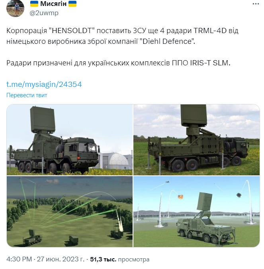Open the top-left radar truck photo
Image resolution: width=264 pixels, height=269 pixels.
click(70, 139)
